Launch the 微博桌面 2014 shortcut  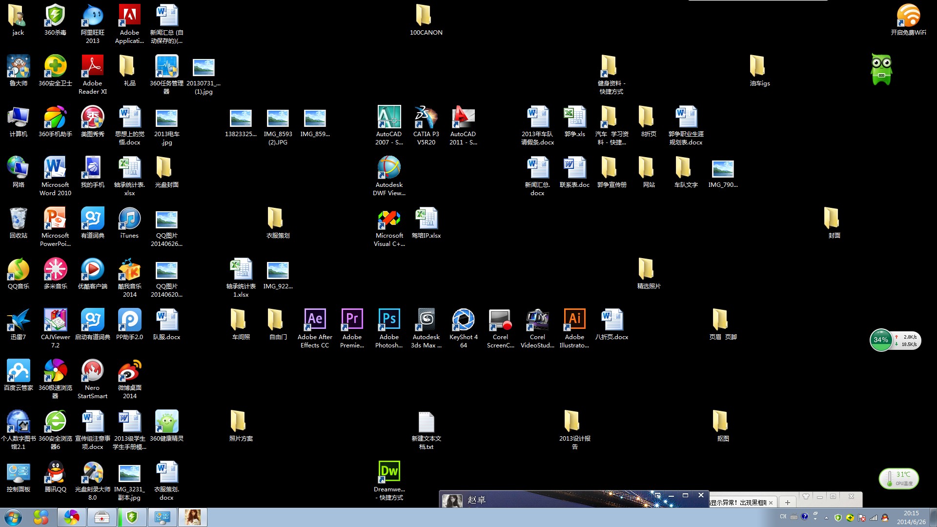click(x=129, y=379)
